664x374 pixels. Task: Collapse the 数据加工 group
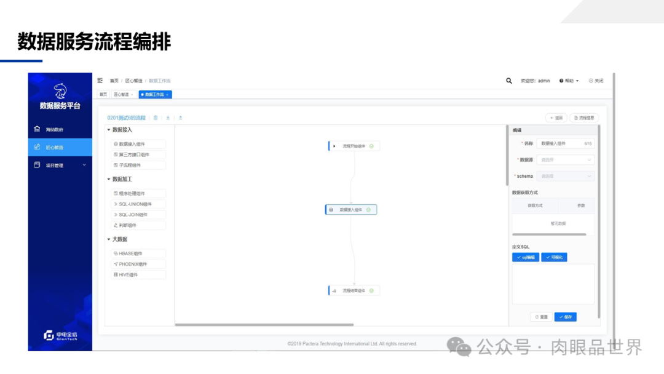[x=109, y=180]
